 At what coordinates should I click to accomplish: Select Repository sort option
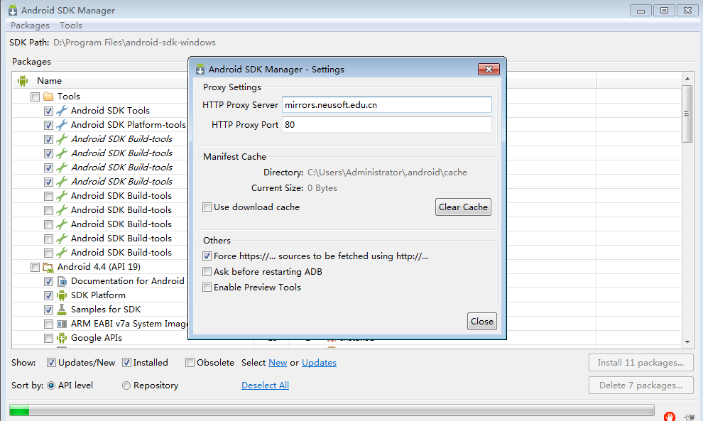coord(126,386)
